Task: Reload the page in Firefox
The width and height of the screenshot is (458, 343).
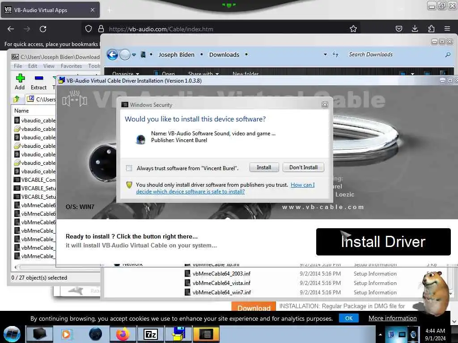Action: [x=43, y=29]
